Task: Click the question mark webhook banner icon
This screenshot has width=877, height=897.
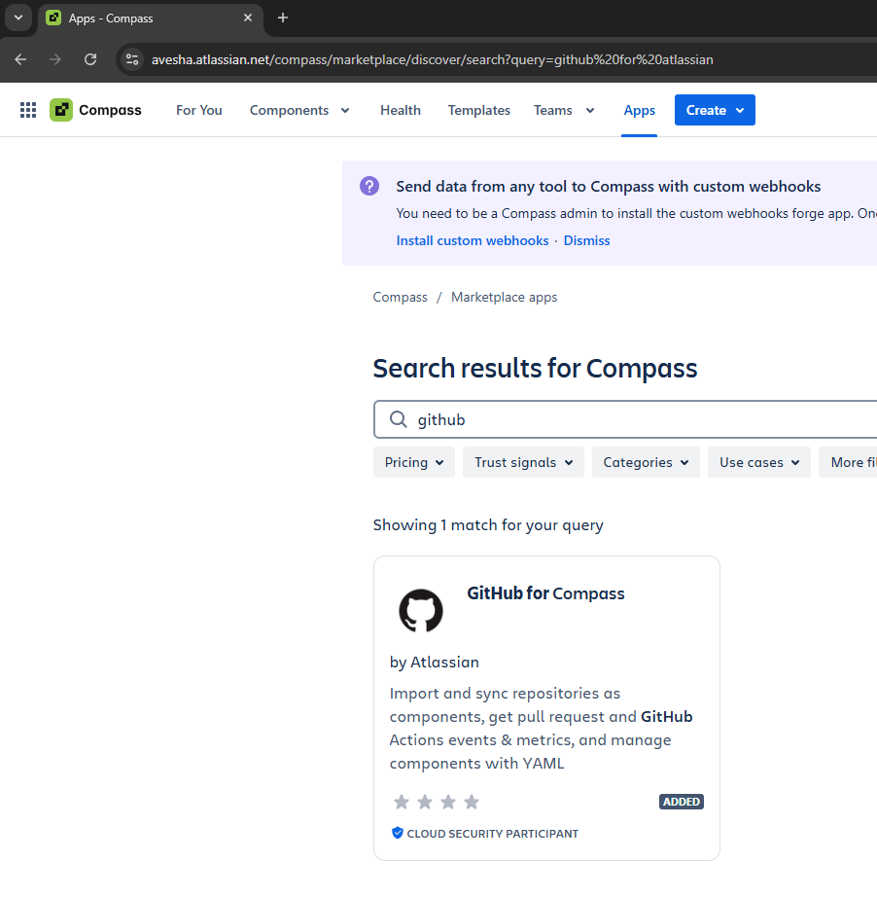Action: click(368, 186)
